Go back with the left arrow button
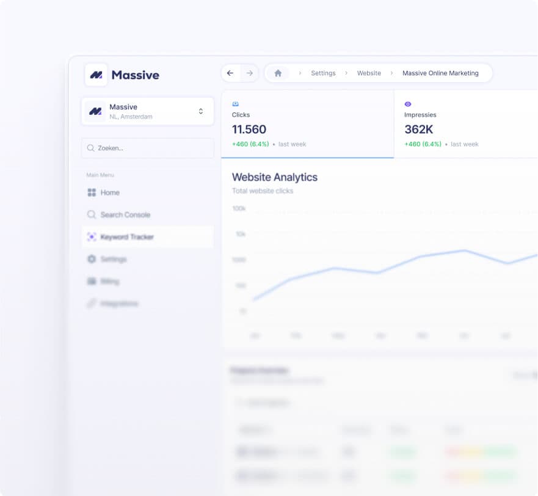538x496 pixels. 230,73
